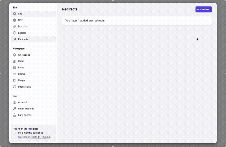226x147 pixels.
Task: Click the Plans box icon
Action: coord(15,68)
